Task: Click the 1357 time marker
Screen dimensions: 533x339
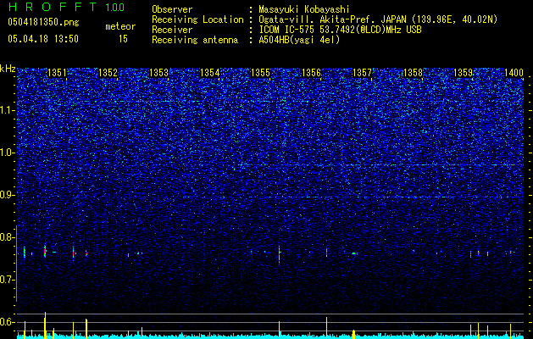Action: (362, 73)
